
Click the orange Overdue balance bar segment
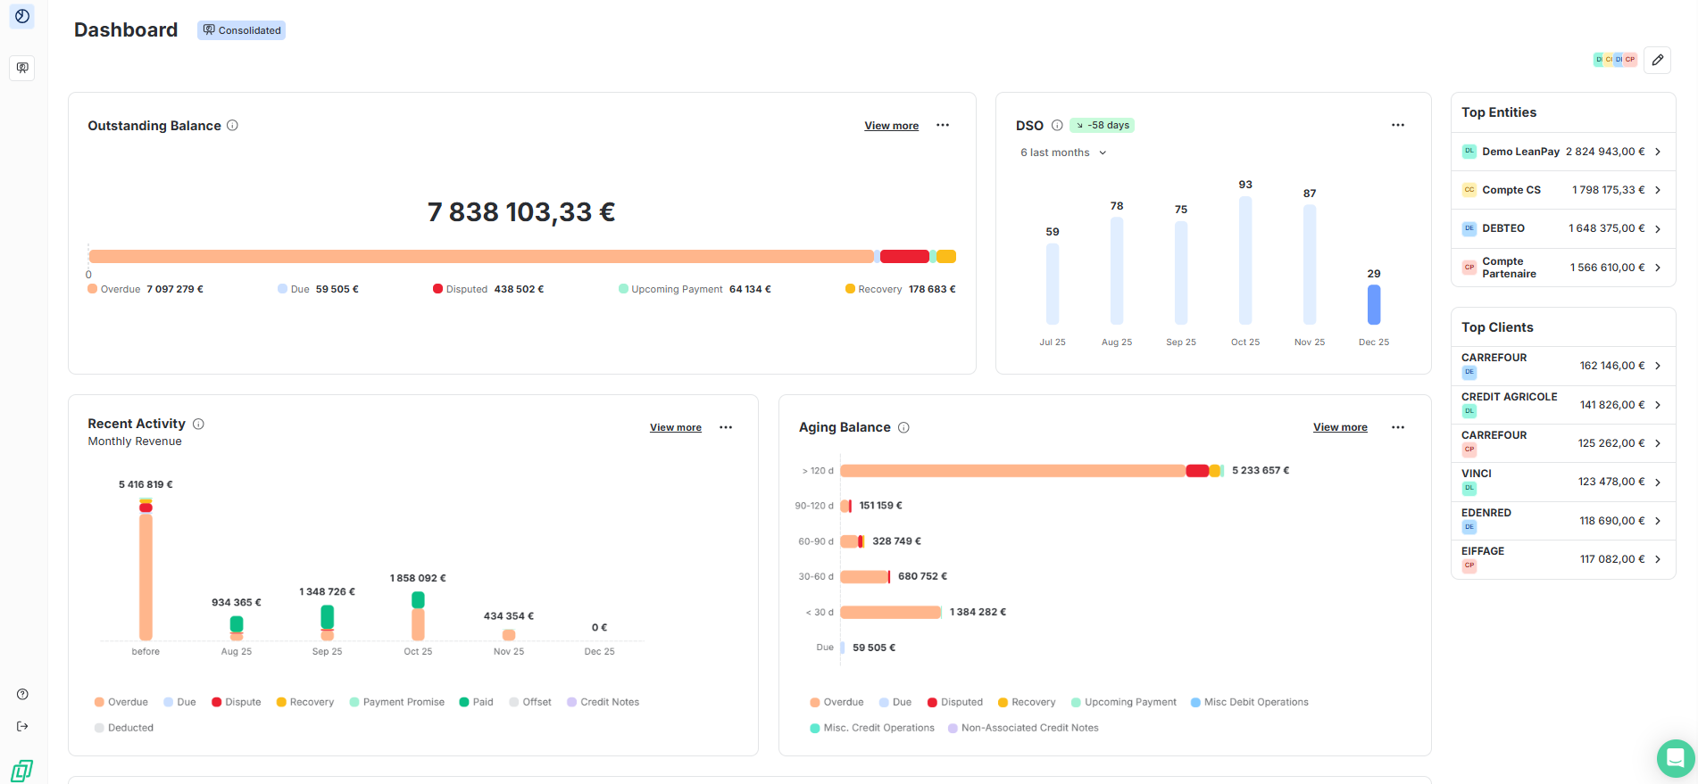tap(481, 257)
